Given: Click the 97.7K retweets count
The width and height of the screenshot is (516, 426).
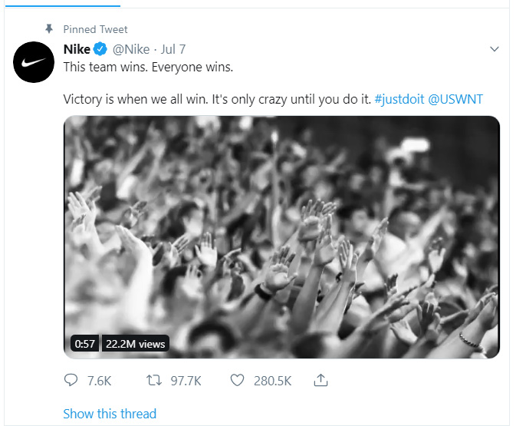Looking at the screenshot, I should click(184, 380).
